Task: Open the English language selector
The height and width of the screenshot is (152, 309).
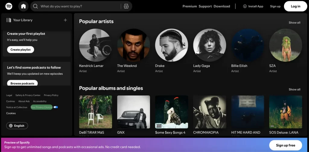Action: pyautogui.click(x=17, y=126)
